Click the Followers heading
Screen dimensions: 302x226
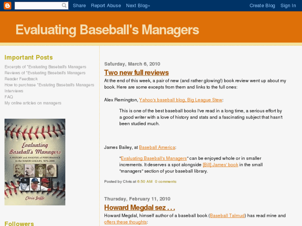pyautogui.click(x=19, y=224)
